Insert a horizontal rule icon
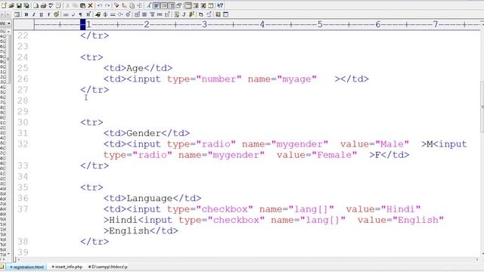Viewport: 484px width, 272px height. 113,14
